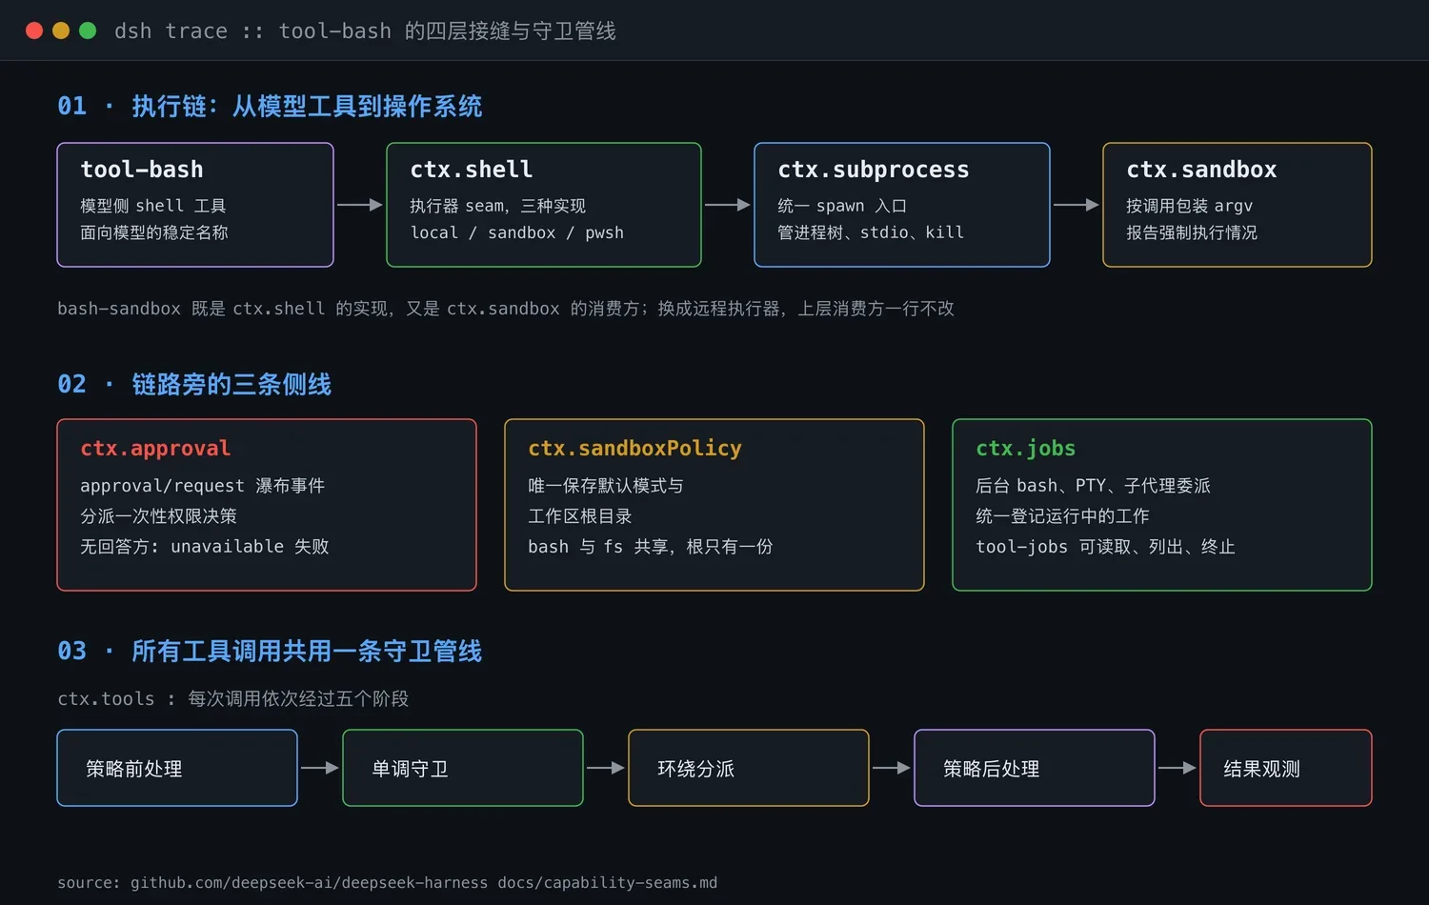Click the "策略前处理" stage box
Screen dimensions: 1429x905
177,768
